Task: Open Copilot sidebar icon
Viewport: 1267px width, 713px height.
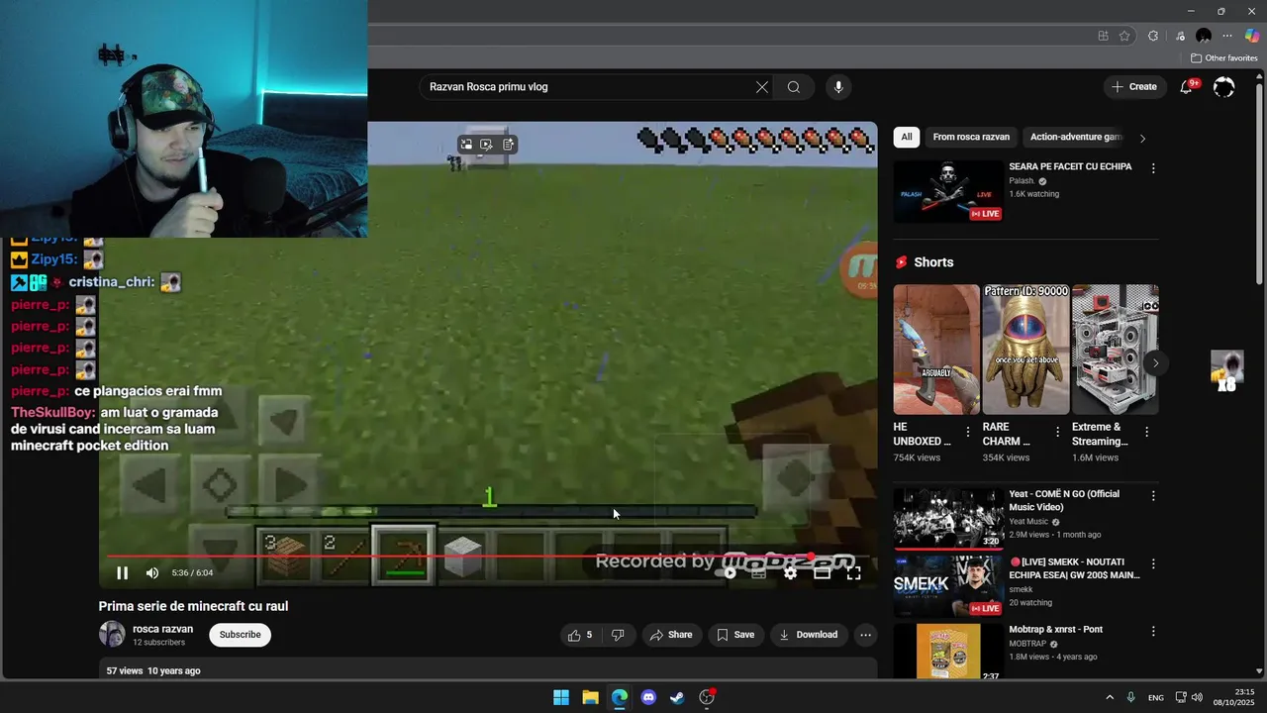Action: point(1252,36)
